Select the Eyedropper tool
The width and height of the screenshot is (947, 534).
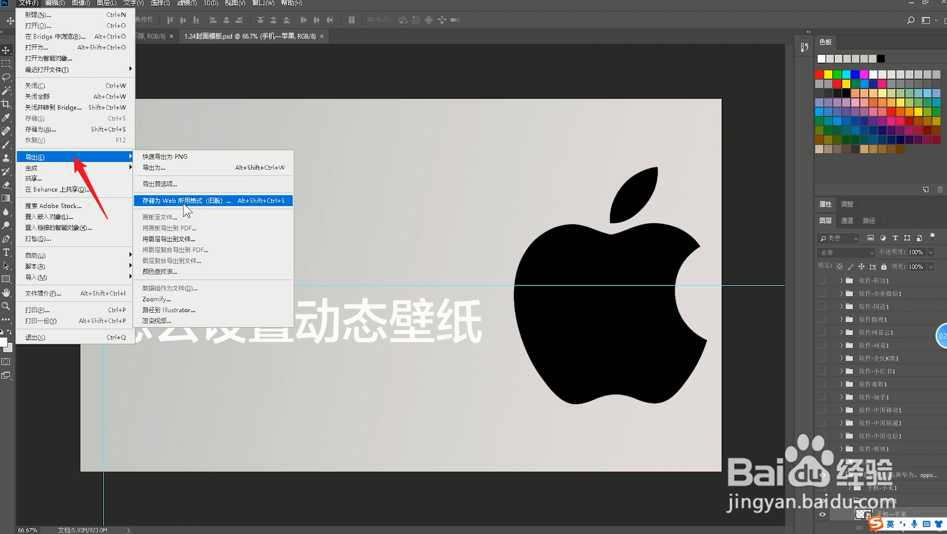tap(6, 117)
